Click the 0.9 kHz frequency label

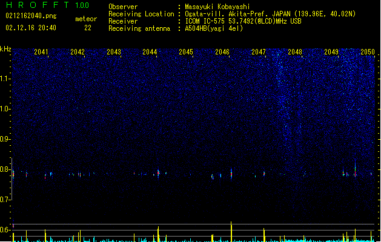click(x=5, y=139)
